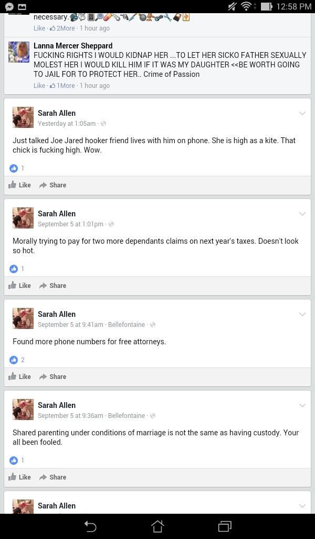Open the Bellefontaine location on 9:36am post
Viewport: 315px width, 539px height.
pos(127,416)
